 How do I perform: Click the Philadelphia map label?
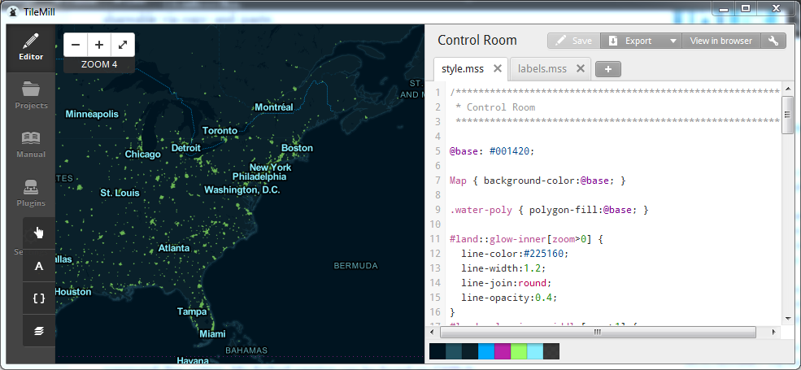259,176
